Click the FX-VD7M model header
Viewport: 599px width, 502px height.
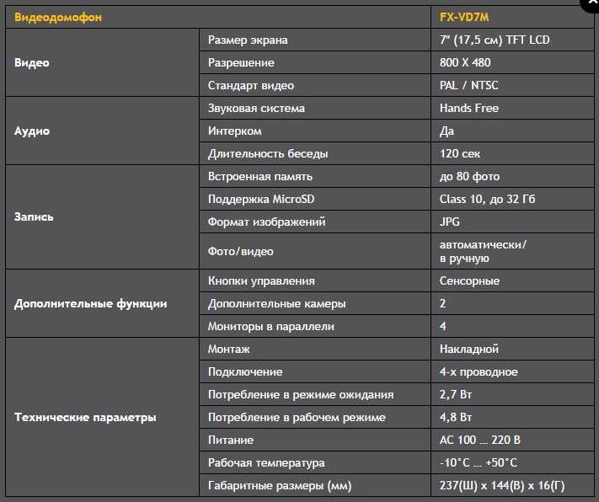click(x=463, y=17)
